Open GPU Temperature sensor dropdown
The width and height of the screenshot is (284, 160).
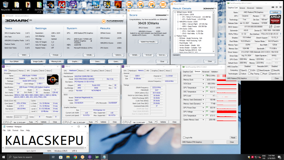(203, 88)
